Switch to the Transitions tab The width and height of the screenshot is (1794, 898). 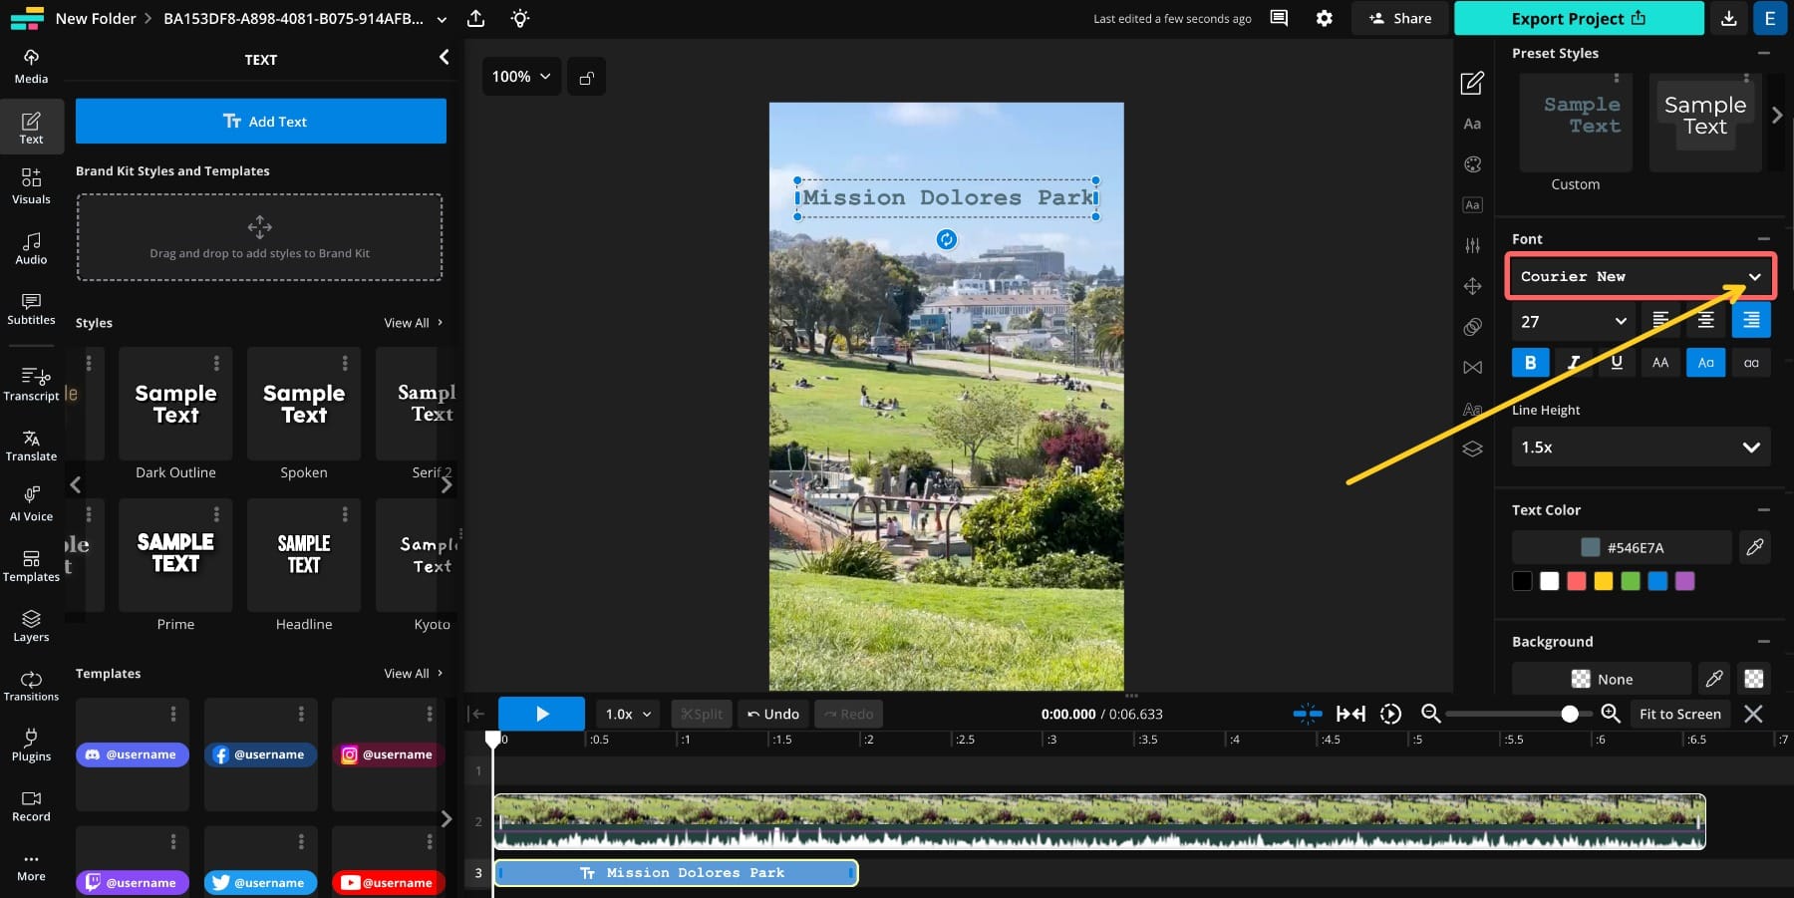point(31,686)
